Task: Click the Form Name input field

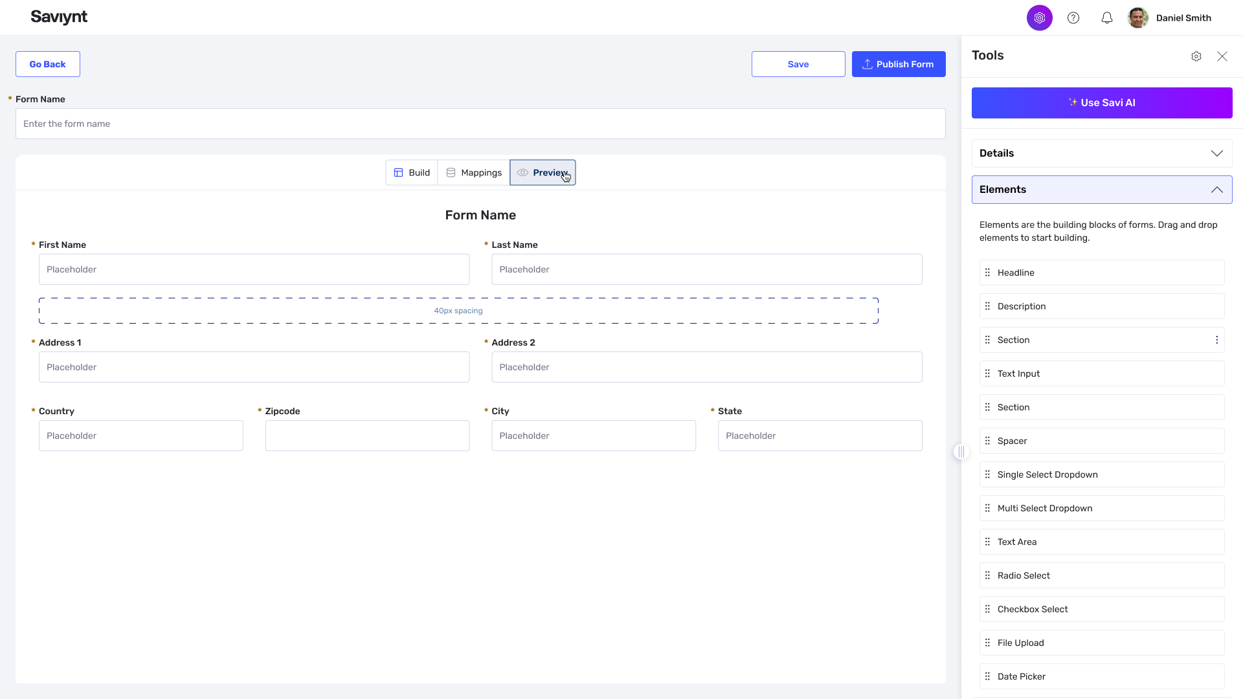Action: [x=480, y=124]
